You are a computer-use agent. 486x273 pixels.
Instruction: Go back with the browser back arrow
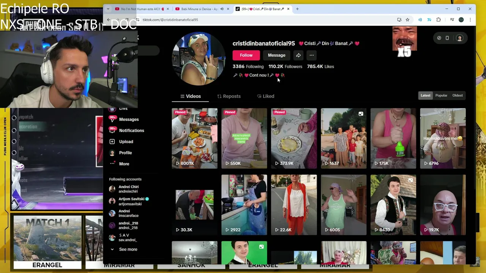(x=109, y=20)
